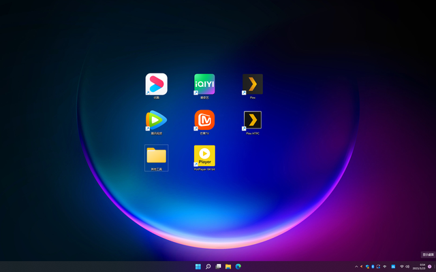The image size is (436, 272).
Task: Open the Bluetooth tray icon
Action: 373,267
